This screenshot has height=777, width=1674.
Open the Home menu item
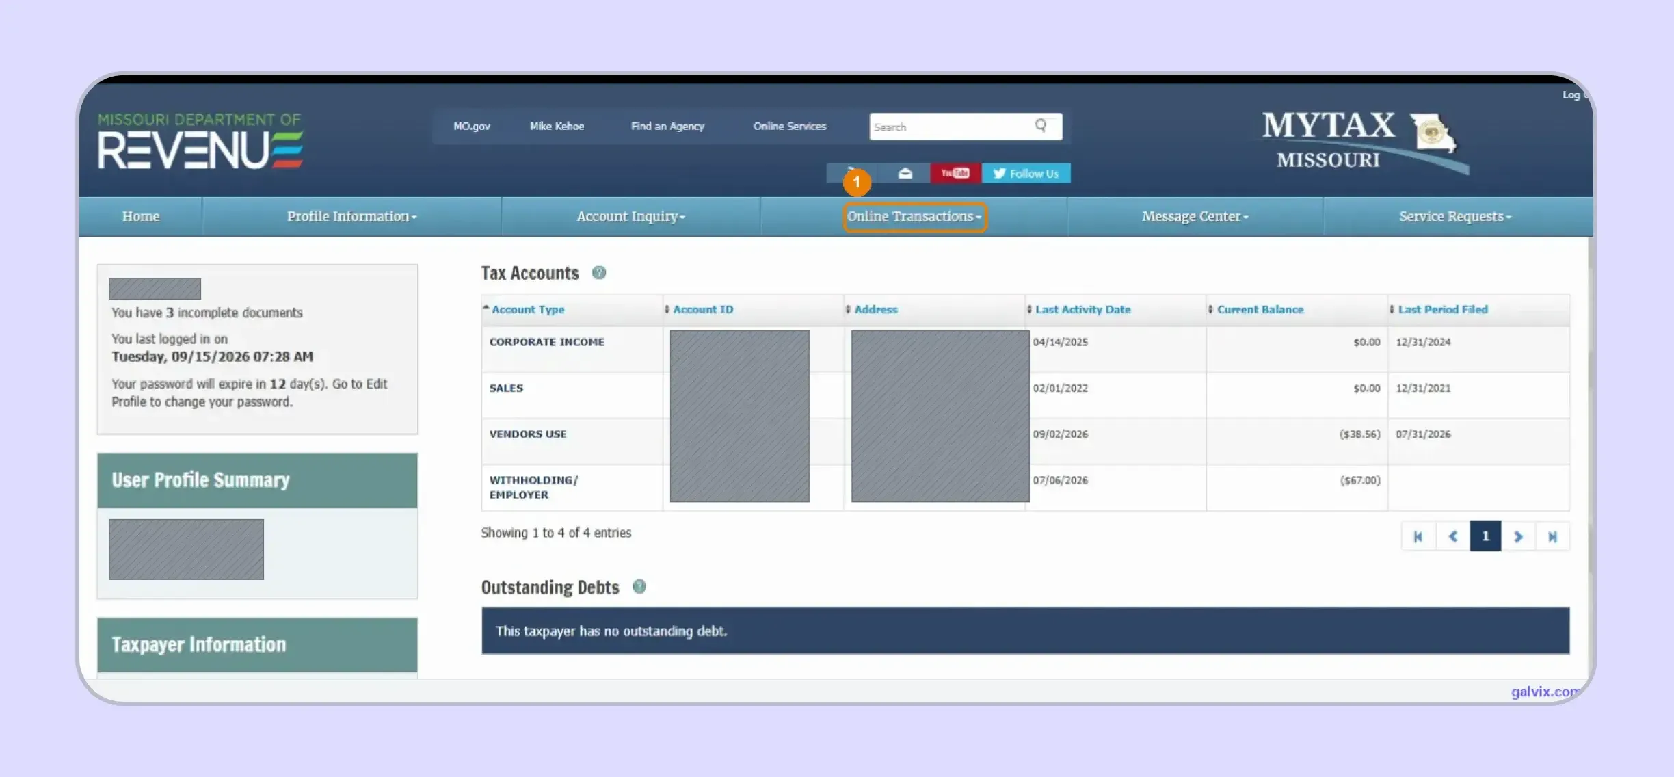tap(141, 217)
